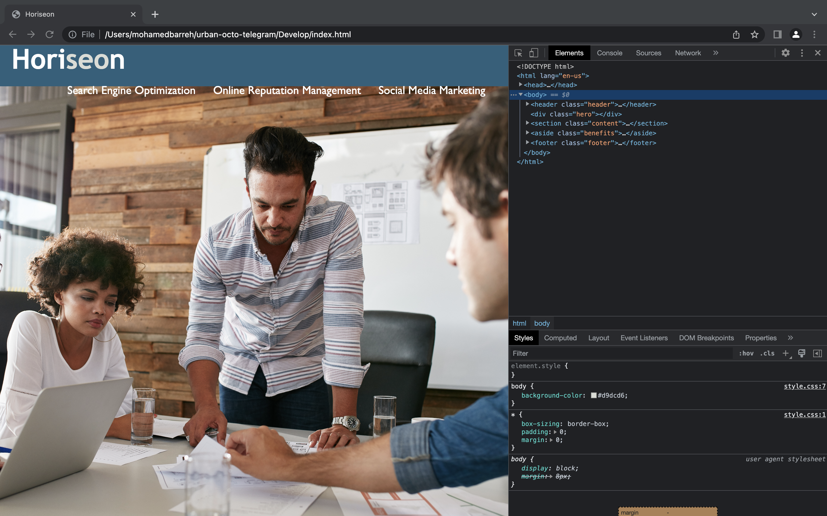Open Online Reputation Management nav link
Screen dimensions: 827x516
287,90
